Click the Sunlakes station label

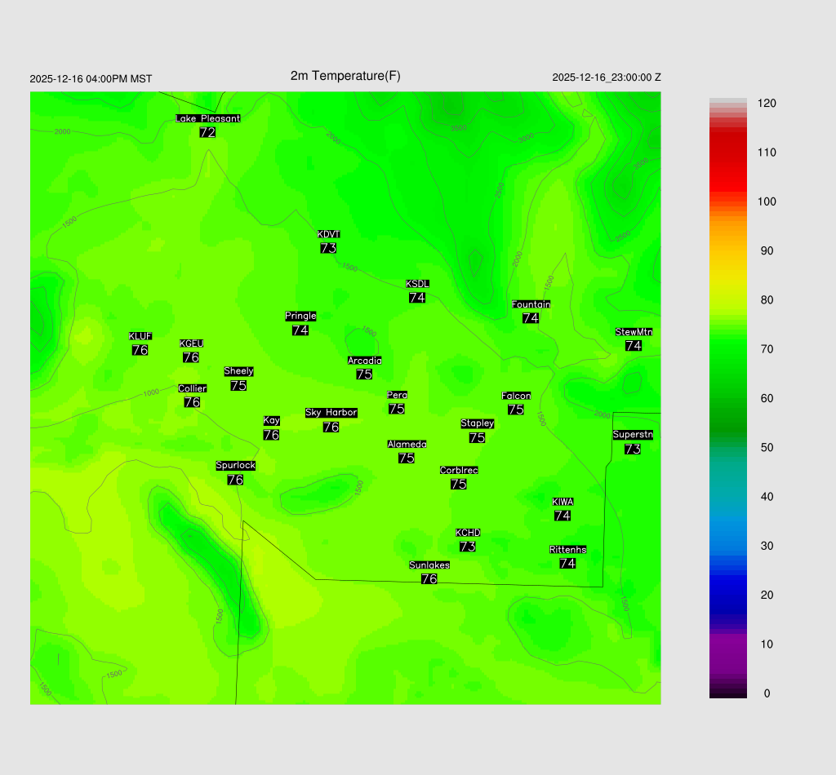click(429, 565)
